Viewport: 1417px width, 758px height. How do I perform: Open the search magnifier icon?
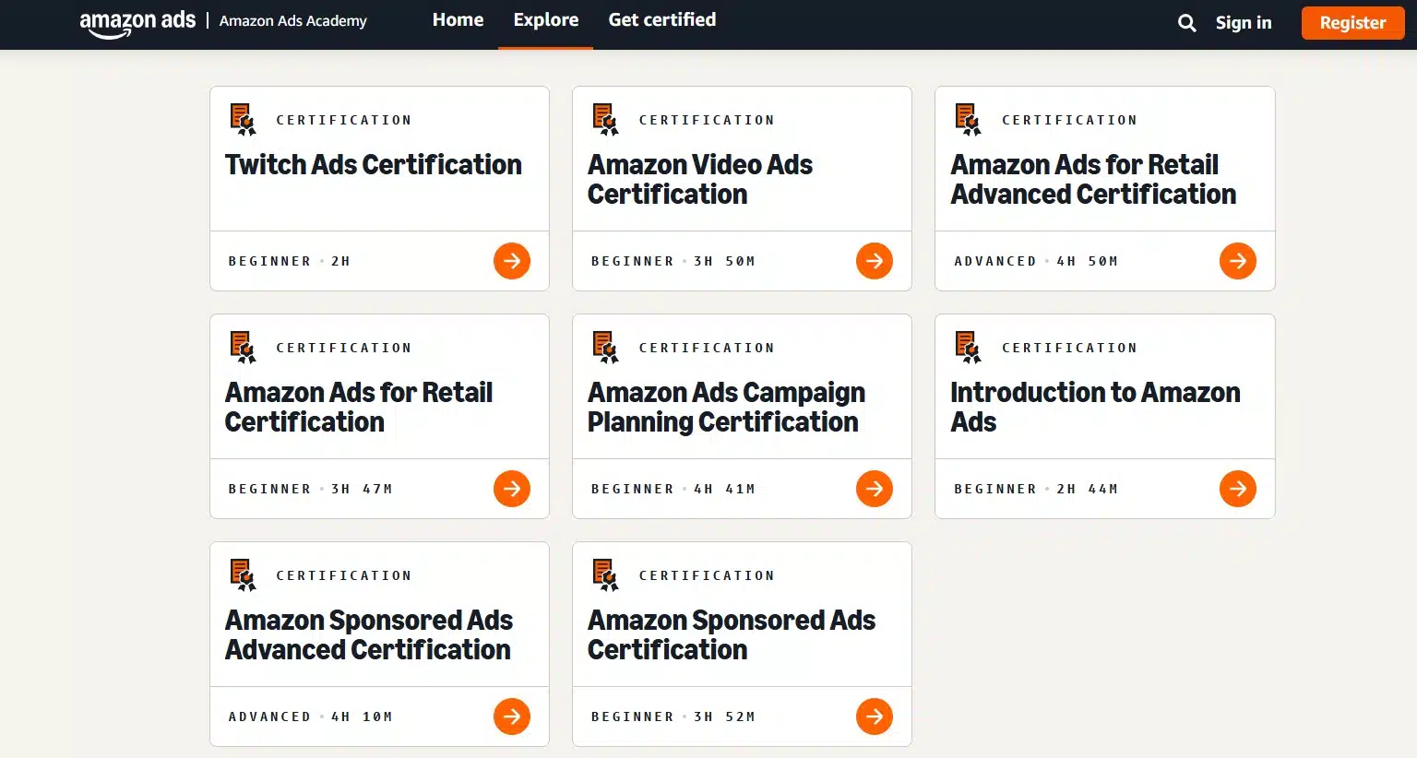coord(1186,23)
